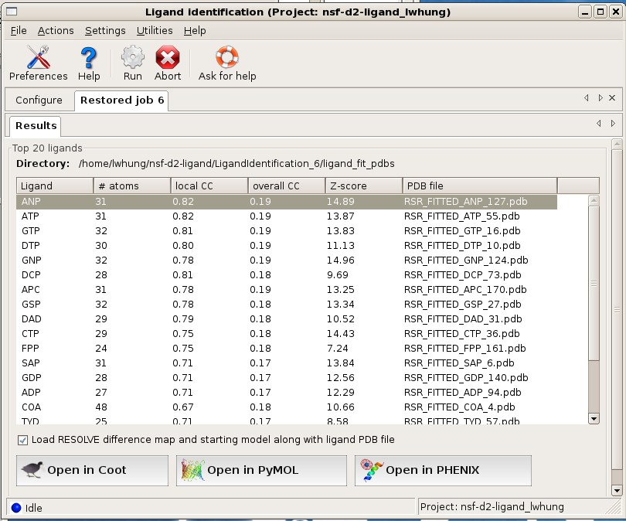Image resolution: width=626 pixels, height=521 pixels.
Task: Abort the job using the red X icon
Action: (x=167, y=56)
